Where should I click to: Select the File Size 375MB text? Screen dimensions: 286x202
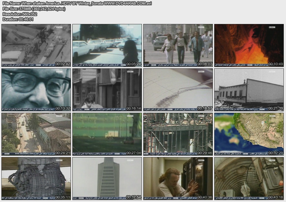[34, 9]
